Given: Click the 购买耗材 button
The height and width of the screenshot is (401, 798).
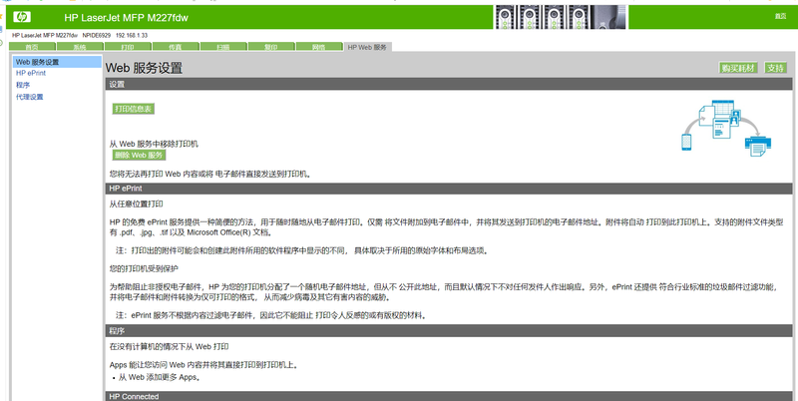Looking at the screenshot, I should (x=738, y=68).
